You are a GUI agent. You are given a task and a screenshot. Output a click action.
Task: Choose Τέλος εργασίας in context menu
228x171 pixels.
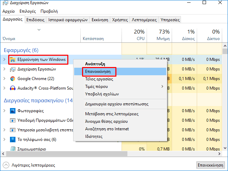[120, 79]
